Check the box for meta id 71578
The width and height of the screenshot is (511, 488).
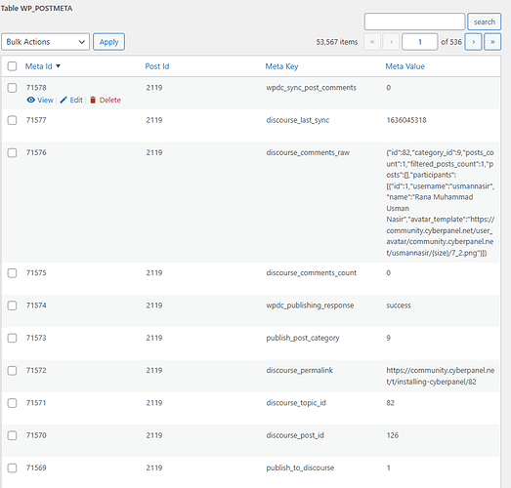12,88
